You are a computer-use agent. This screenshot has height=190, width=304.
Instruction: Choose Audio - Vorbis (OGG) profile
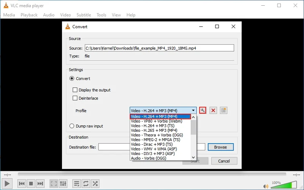[160, 158]
